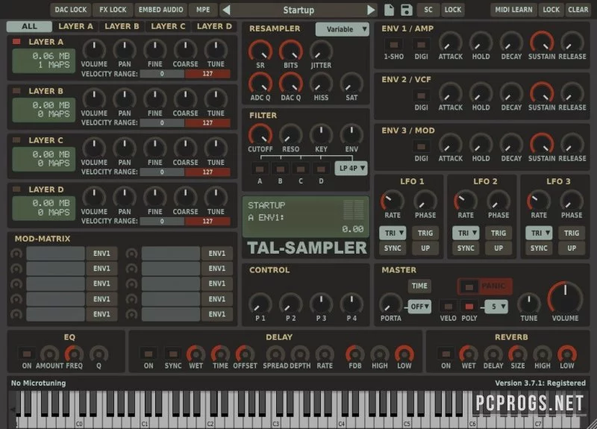This screenshot has width=597, height=429.
Task: Go to previous preset with left arrow
Action: coord(226,10)
